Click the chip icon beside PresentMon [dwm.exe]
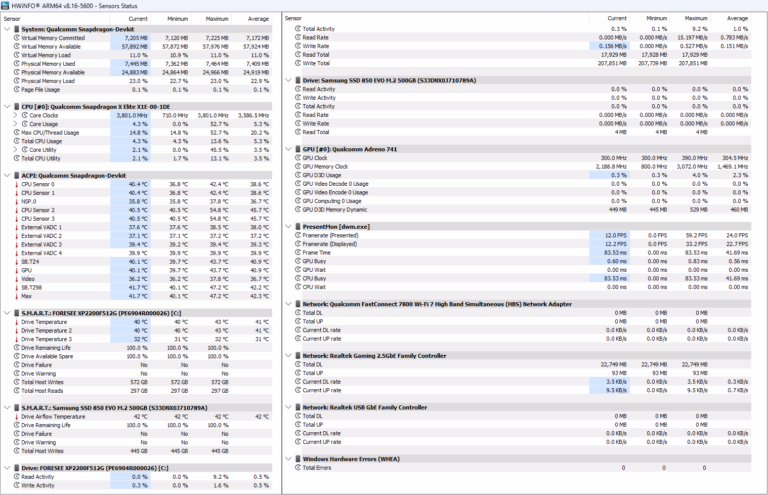The image size is (768, 495). pyautogui.click(x=297, y=227)
